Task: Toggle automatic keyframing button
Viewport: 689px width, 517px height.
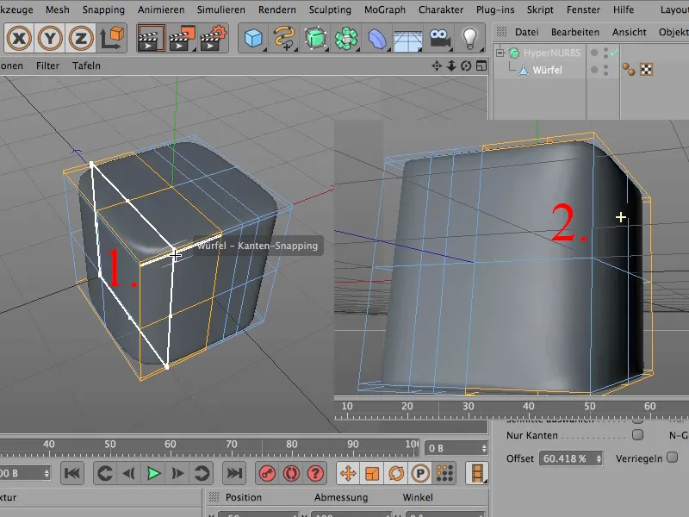Action: 291,473
